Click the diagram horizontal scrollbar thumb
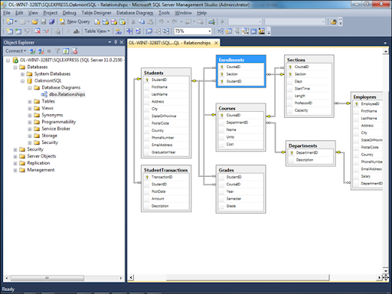This screenshot has height=294, width=392. (247, 277)
